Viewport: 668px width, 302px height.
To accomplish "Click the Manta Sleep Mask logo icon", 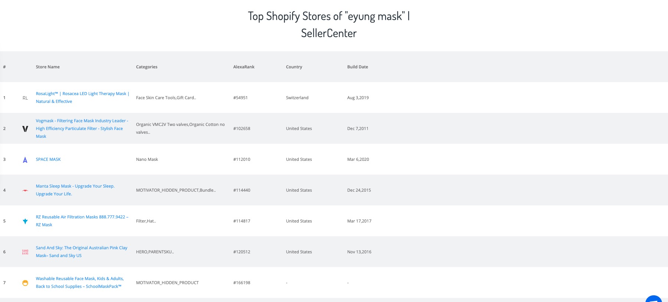I will coord(25,191).
